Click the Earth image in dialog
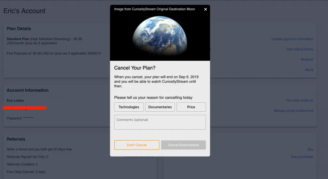Screen dimensions: 328x179 point(160,36)
